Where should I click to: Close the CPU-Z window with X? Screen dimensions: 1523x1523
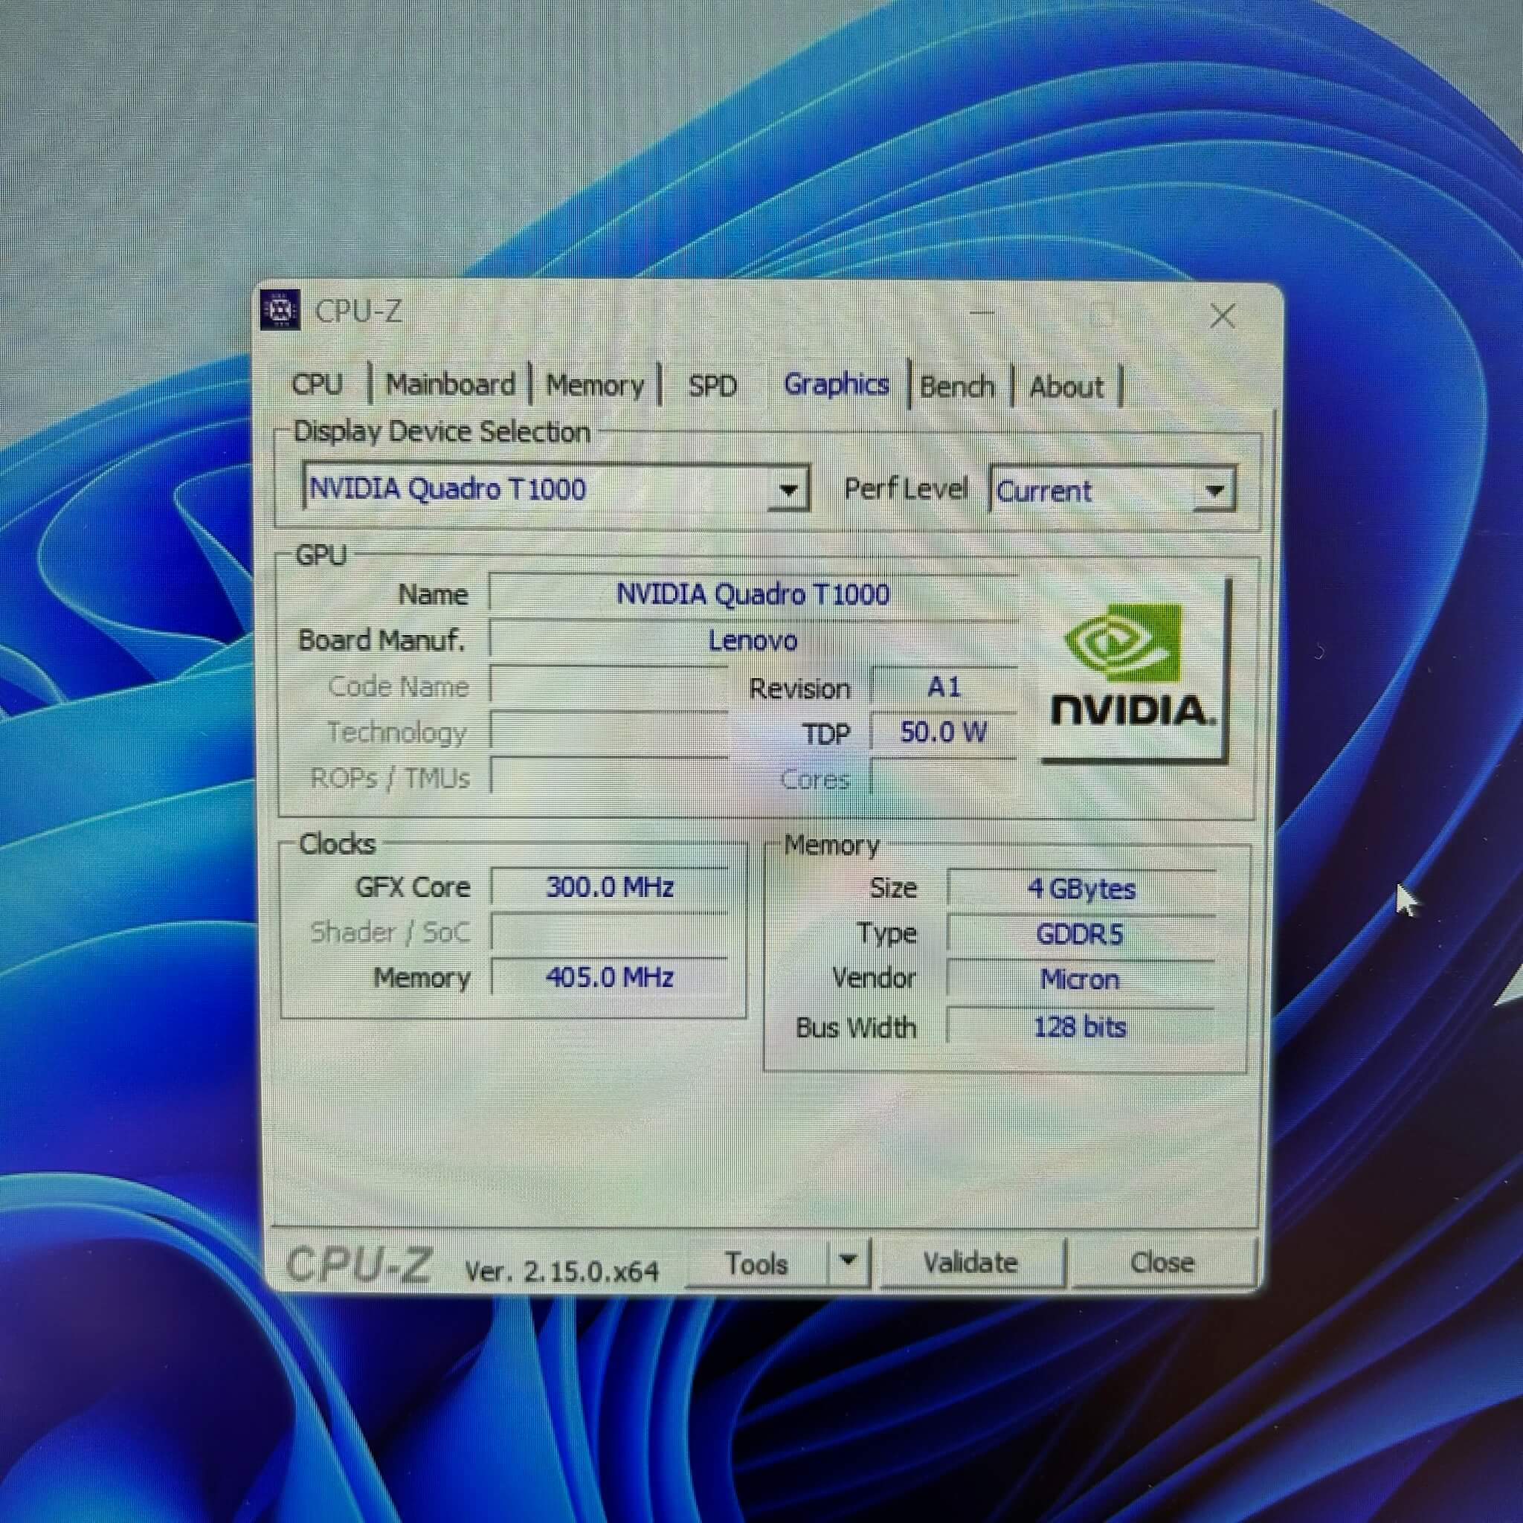pyautogui.click(x=1222, y=316)
